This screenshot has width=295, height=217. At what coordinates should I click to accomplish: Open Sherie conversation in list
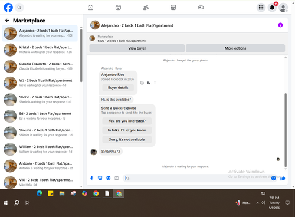pos(40,100)
